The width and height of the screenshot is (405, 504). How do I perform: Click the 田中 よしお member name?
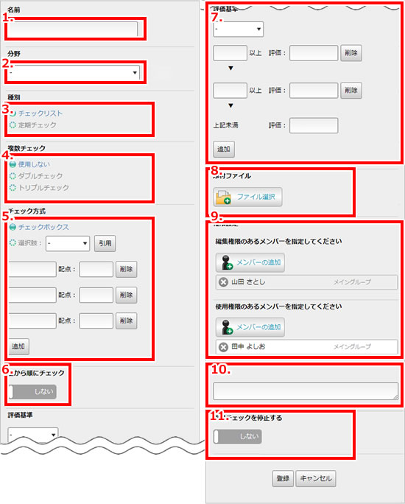point(248,347)
